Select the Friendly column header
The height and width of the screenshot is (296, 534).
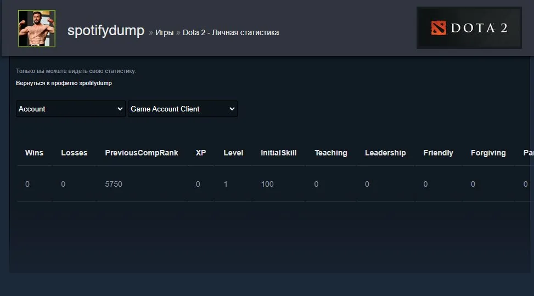[x=438, y=153]
